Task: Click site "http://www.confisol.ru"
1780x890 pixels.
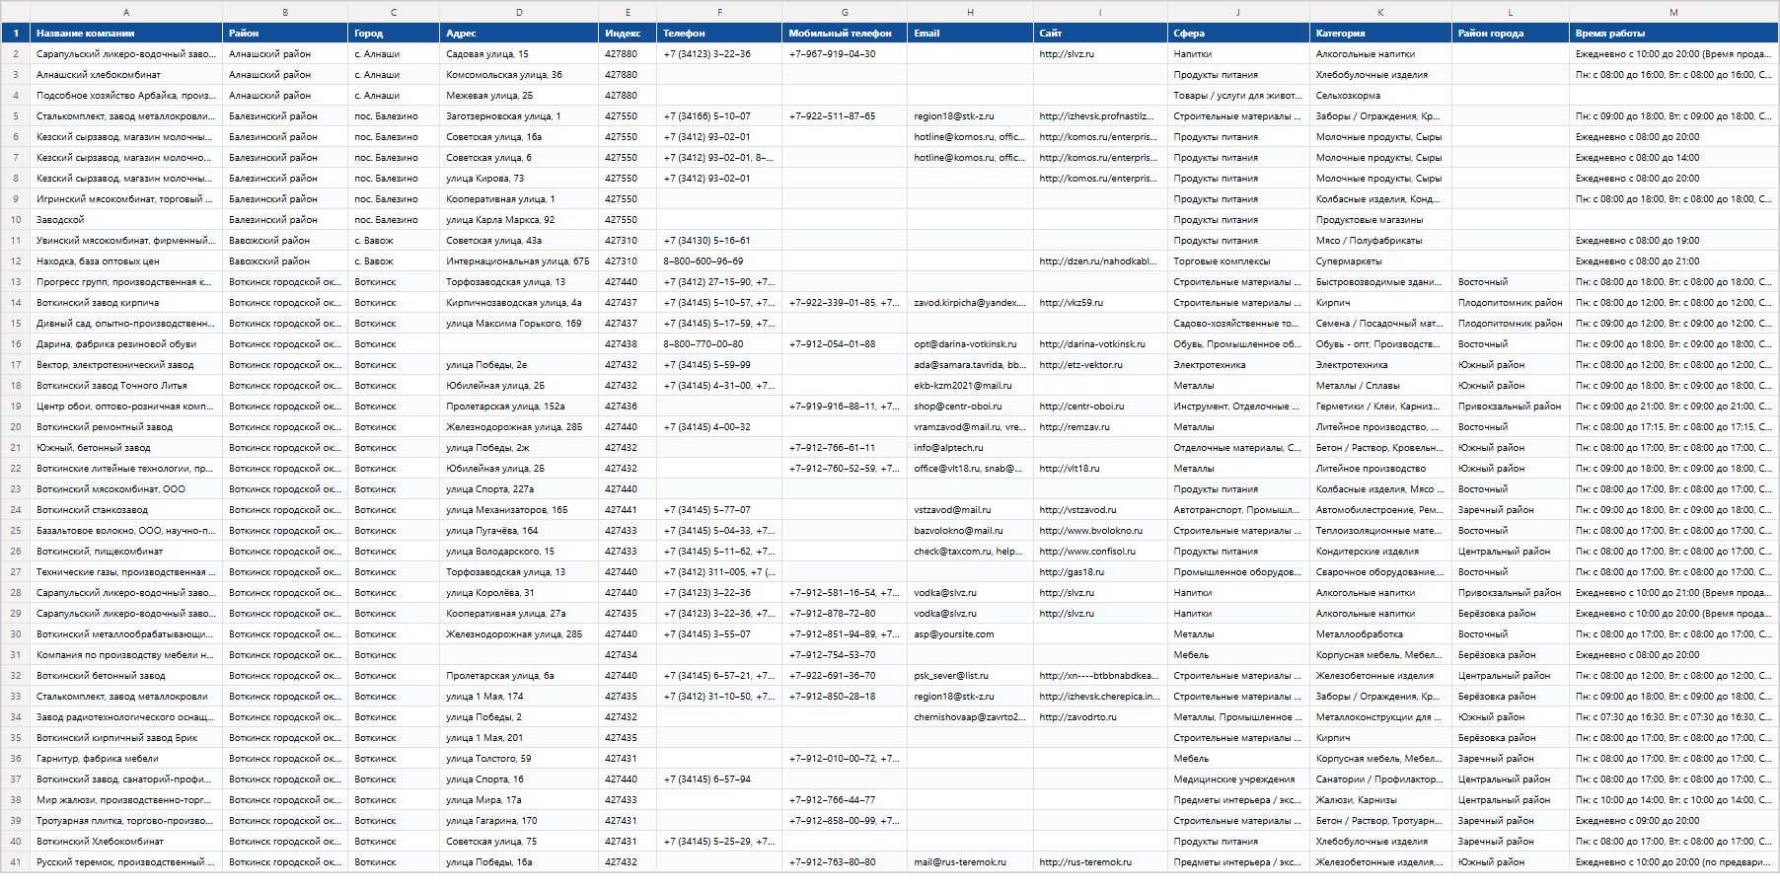Action: (x=1100, y=552)
